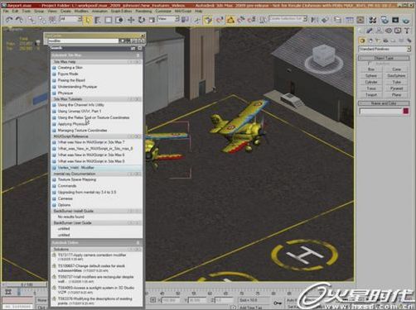Open the selection filter 'All' dropdown
The height and width of the screenshot is (310, 416).
pos(71,19)
